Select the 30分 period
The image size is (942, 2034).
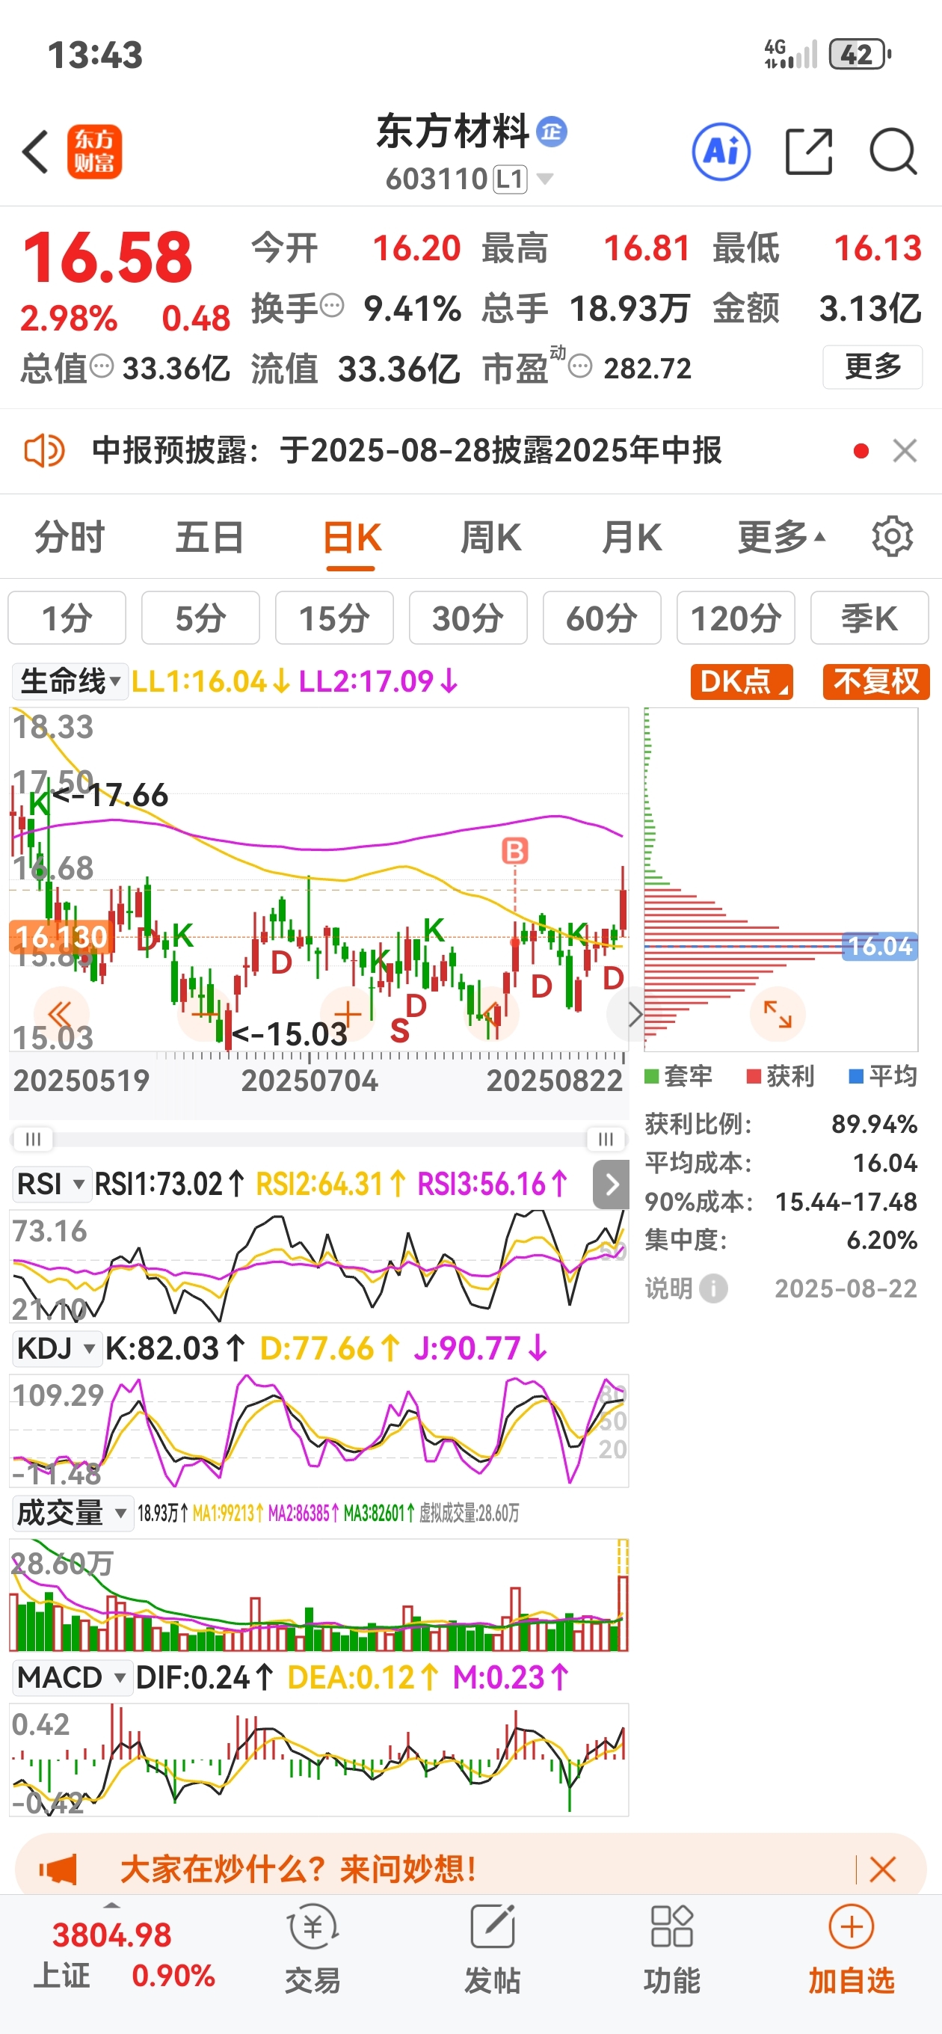tap(468, 618)
